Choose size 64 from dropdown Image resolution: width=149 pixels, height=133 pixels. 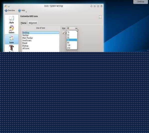(72, 42)
